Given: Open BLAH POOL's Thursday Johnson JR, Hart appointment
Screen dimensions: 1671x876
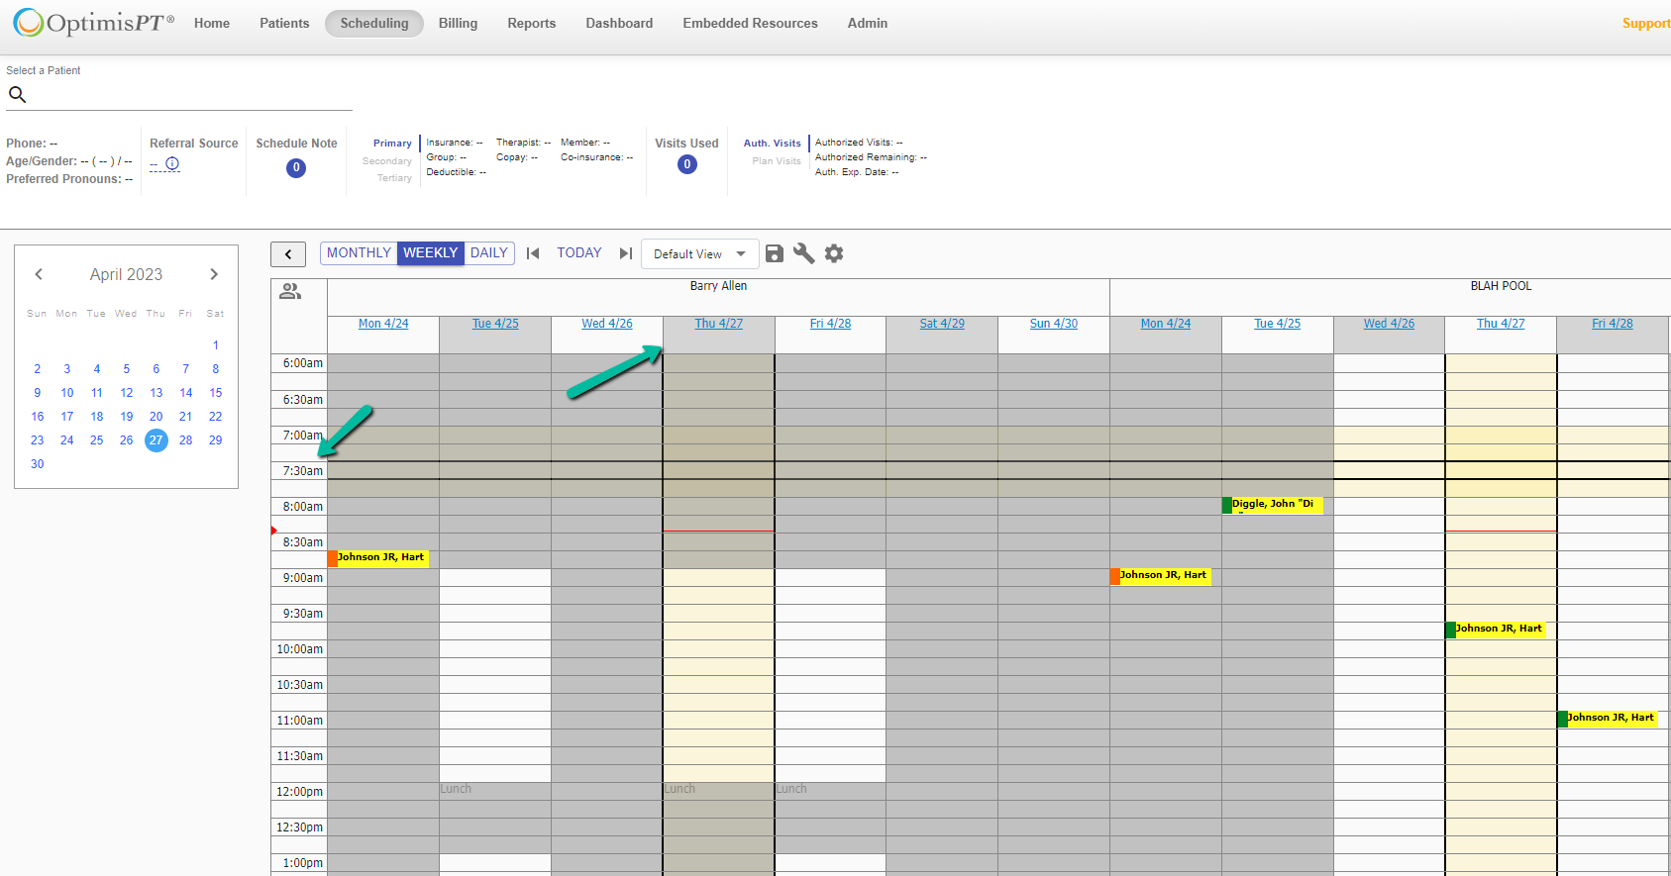Looking at the screenshot, I should (x=1496, y=630).
